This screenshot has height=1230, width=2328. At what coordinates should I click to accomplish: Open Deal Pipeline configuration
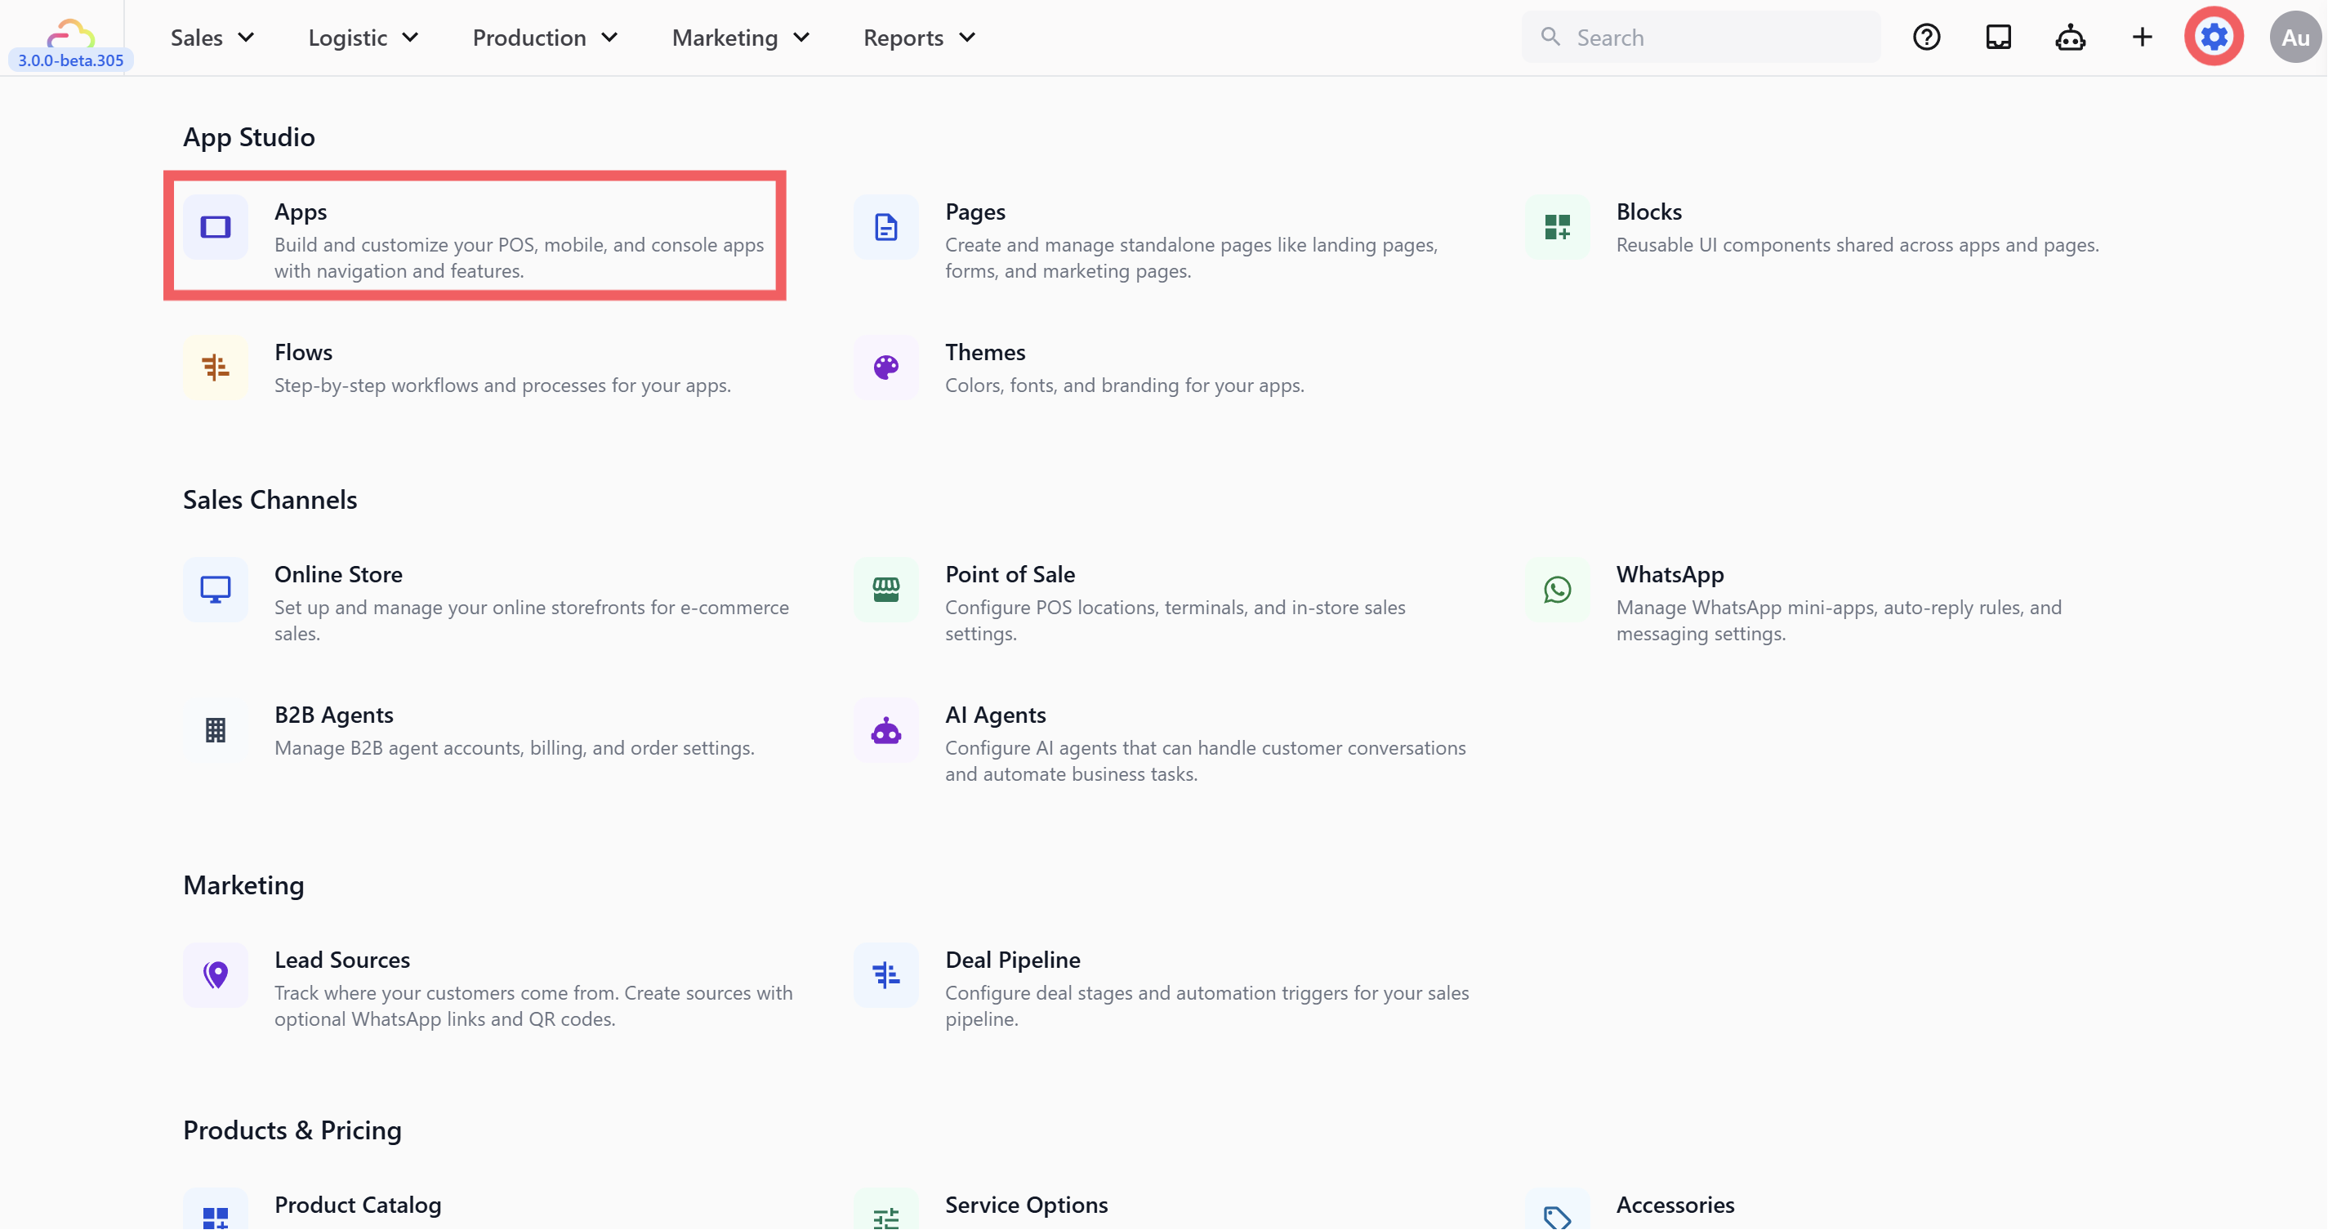pyautogui.click(x=1012, y=960)
